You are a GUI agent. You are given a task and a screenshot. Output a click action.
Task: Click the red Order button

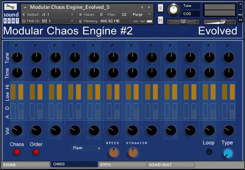36,152
